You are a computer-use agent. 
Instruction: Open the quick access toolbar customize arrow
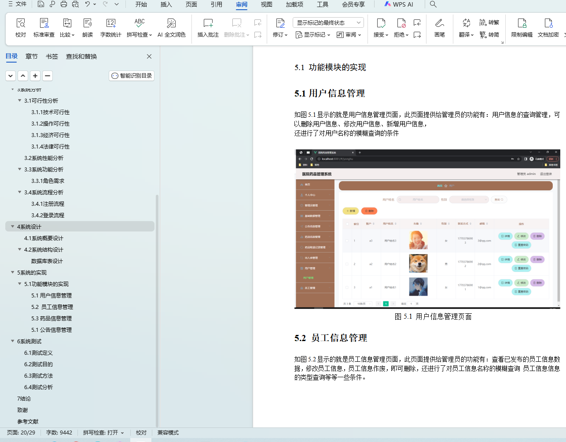(x=117, y=4)
